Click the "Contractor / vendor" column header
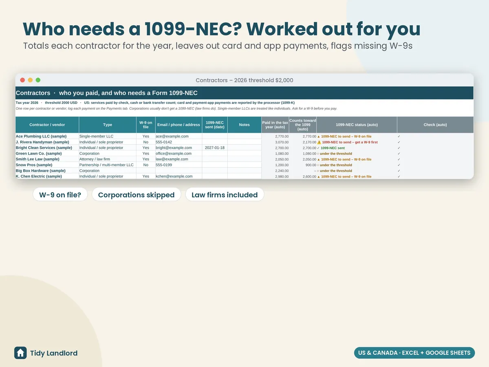Image resolution: width=489 pixels, height=367 pixels. [x=47, y=125]
